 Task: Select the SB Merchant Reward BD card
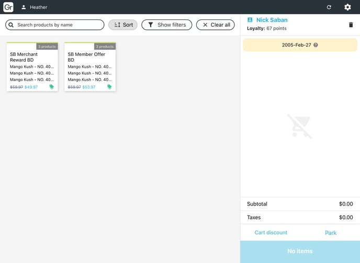click(32, 67)
